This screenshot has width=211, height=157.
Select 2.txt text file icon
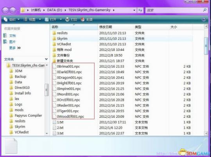point(54,128)
